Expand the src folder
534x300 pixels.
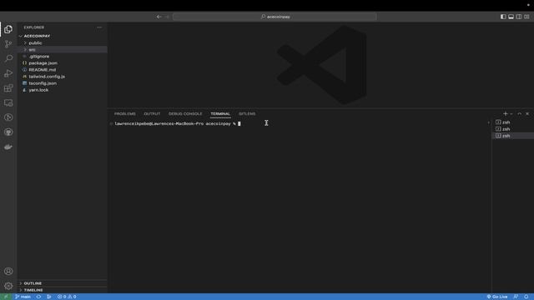click(63, 50)
